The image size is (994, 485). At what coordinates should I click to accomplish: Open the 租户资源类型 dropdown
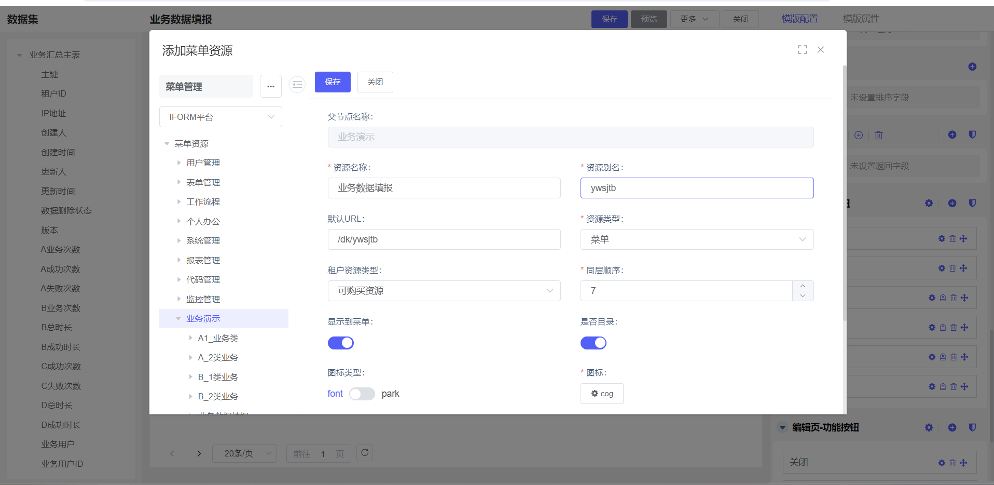click(444, 291)
